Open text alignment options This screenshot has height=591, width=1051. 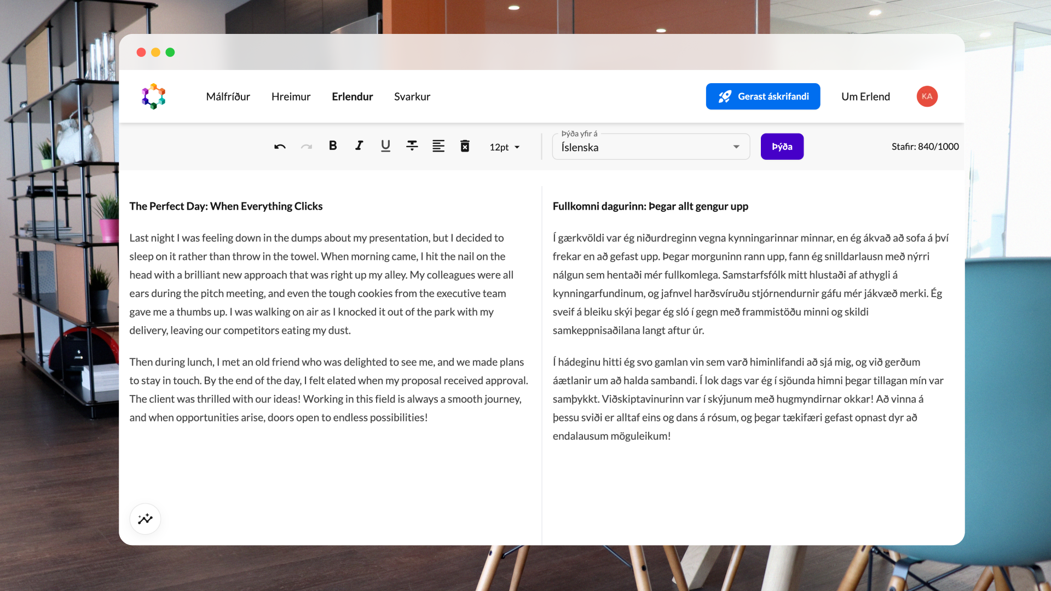pos(438,146)
